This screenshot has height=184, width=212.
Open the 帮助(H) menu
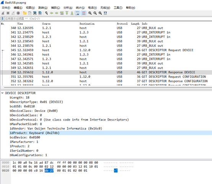[130, 8]
